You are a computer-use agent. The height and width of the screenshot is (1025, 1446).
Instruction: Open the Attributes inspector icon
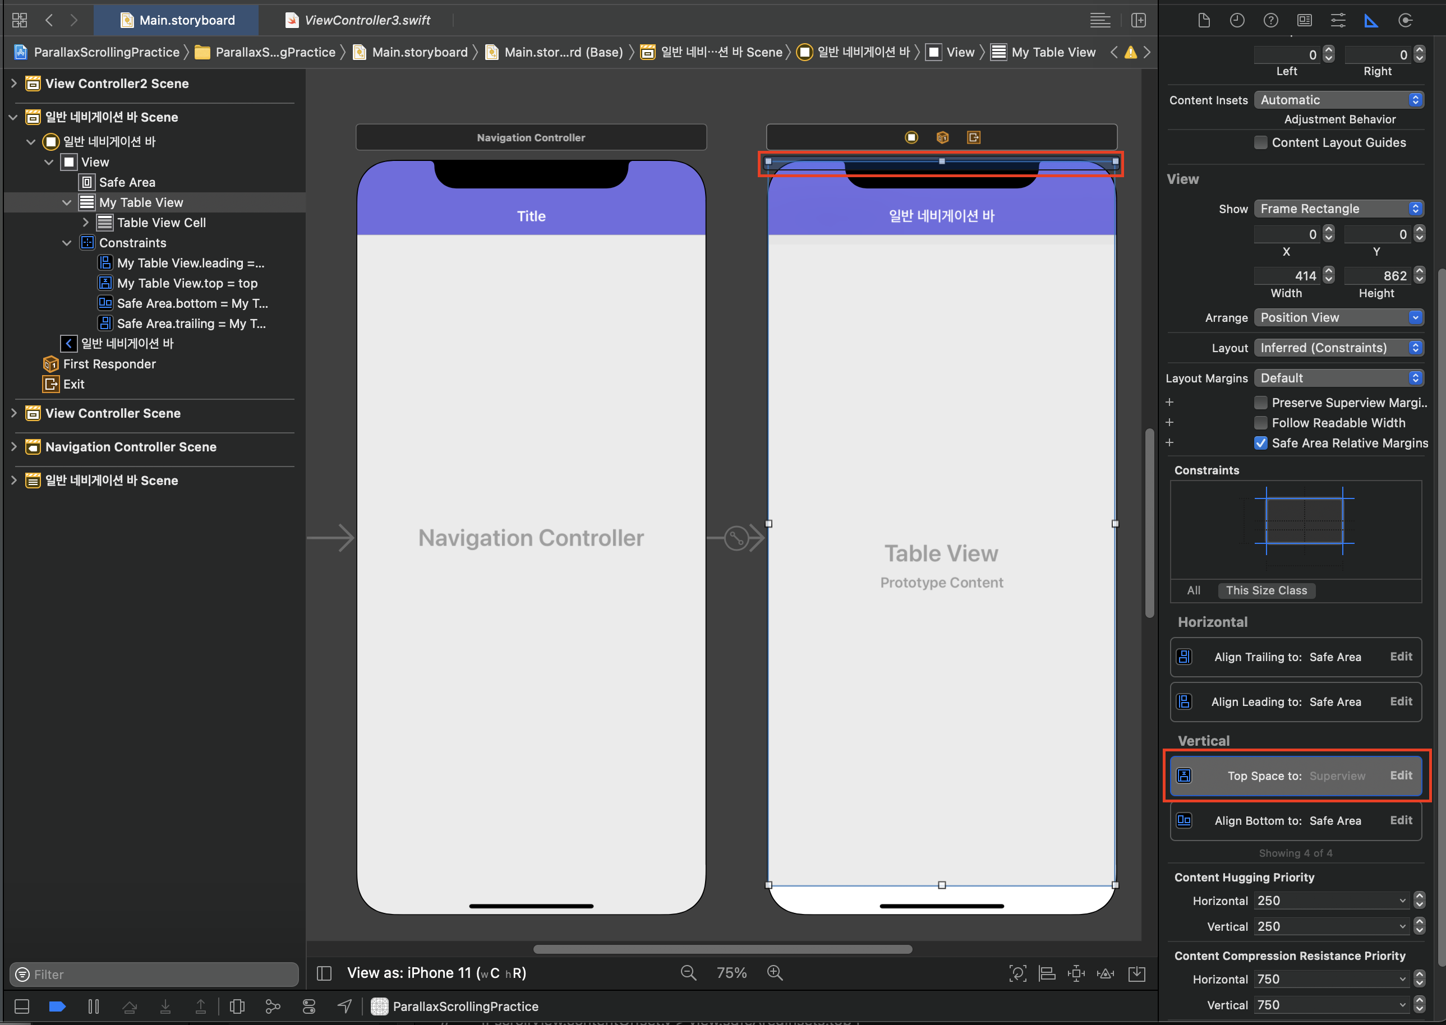pos(1337,20)
